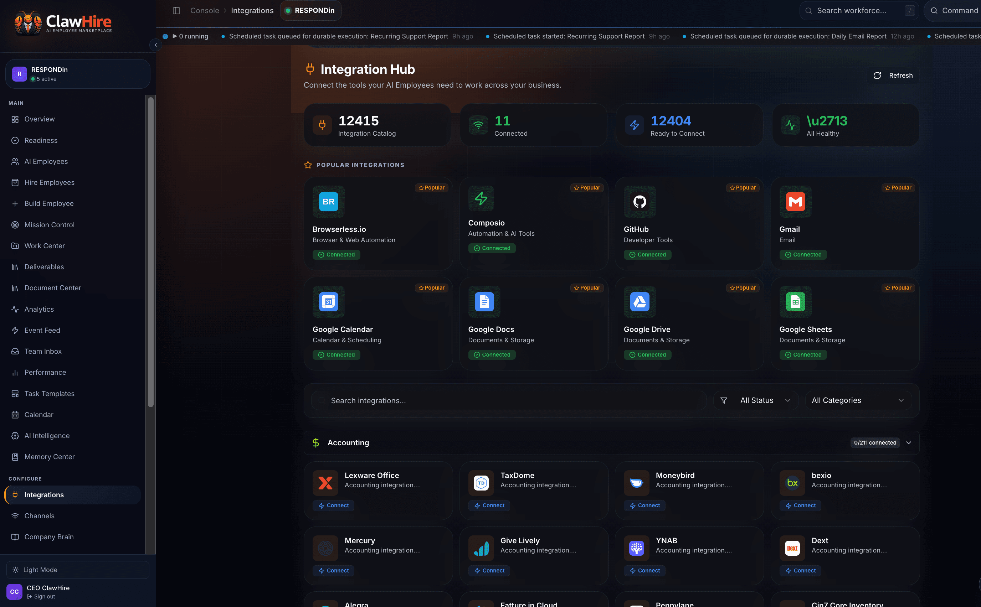Click the Ready to Connect bolt icon
Viewport: 981px width, 607px height.
coord(634,125)
